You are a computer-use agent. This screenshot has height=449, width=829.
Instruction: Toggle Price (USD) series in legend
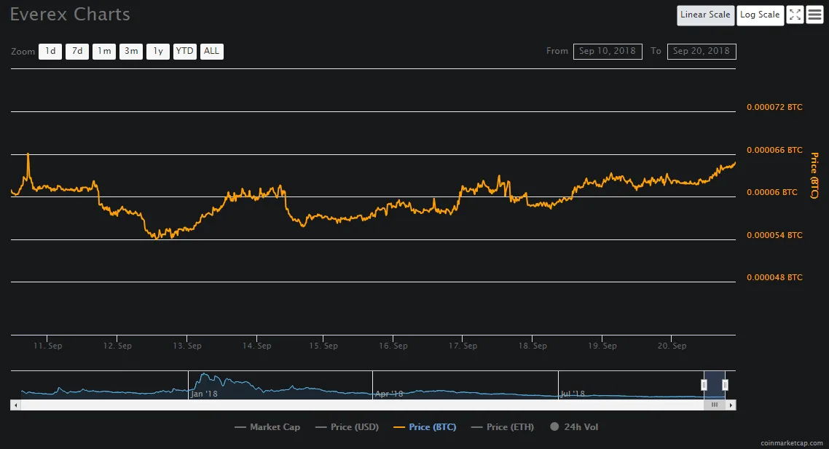(347, 427)
